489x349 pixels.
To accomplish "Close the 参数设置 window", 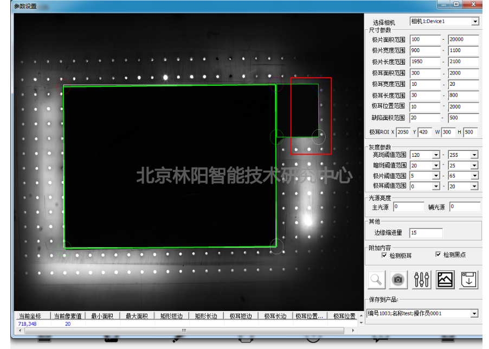I will coord(473,4).
